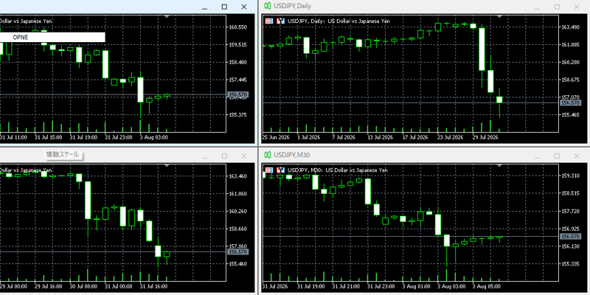Maximize the USDJPY,M30 chart window

click(557, 156)
